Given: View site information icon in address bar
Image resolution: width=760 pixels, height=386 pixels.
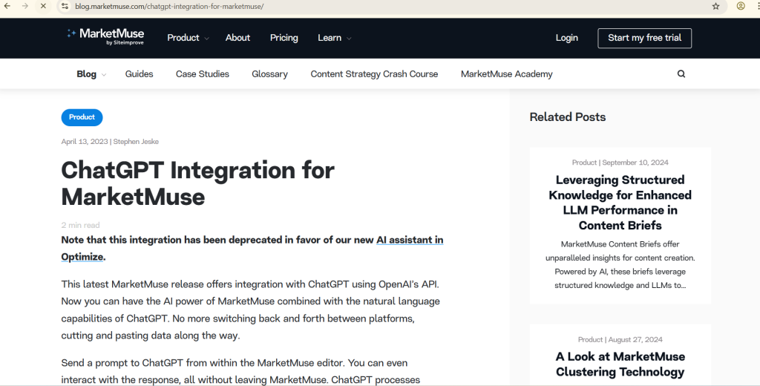Looking at the screenshot, I should point(65,6).
